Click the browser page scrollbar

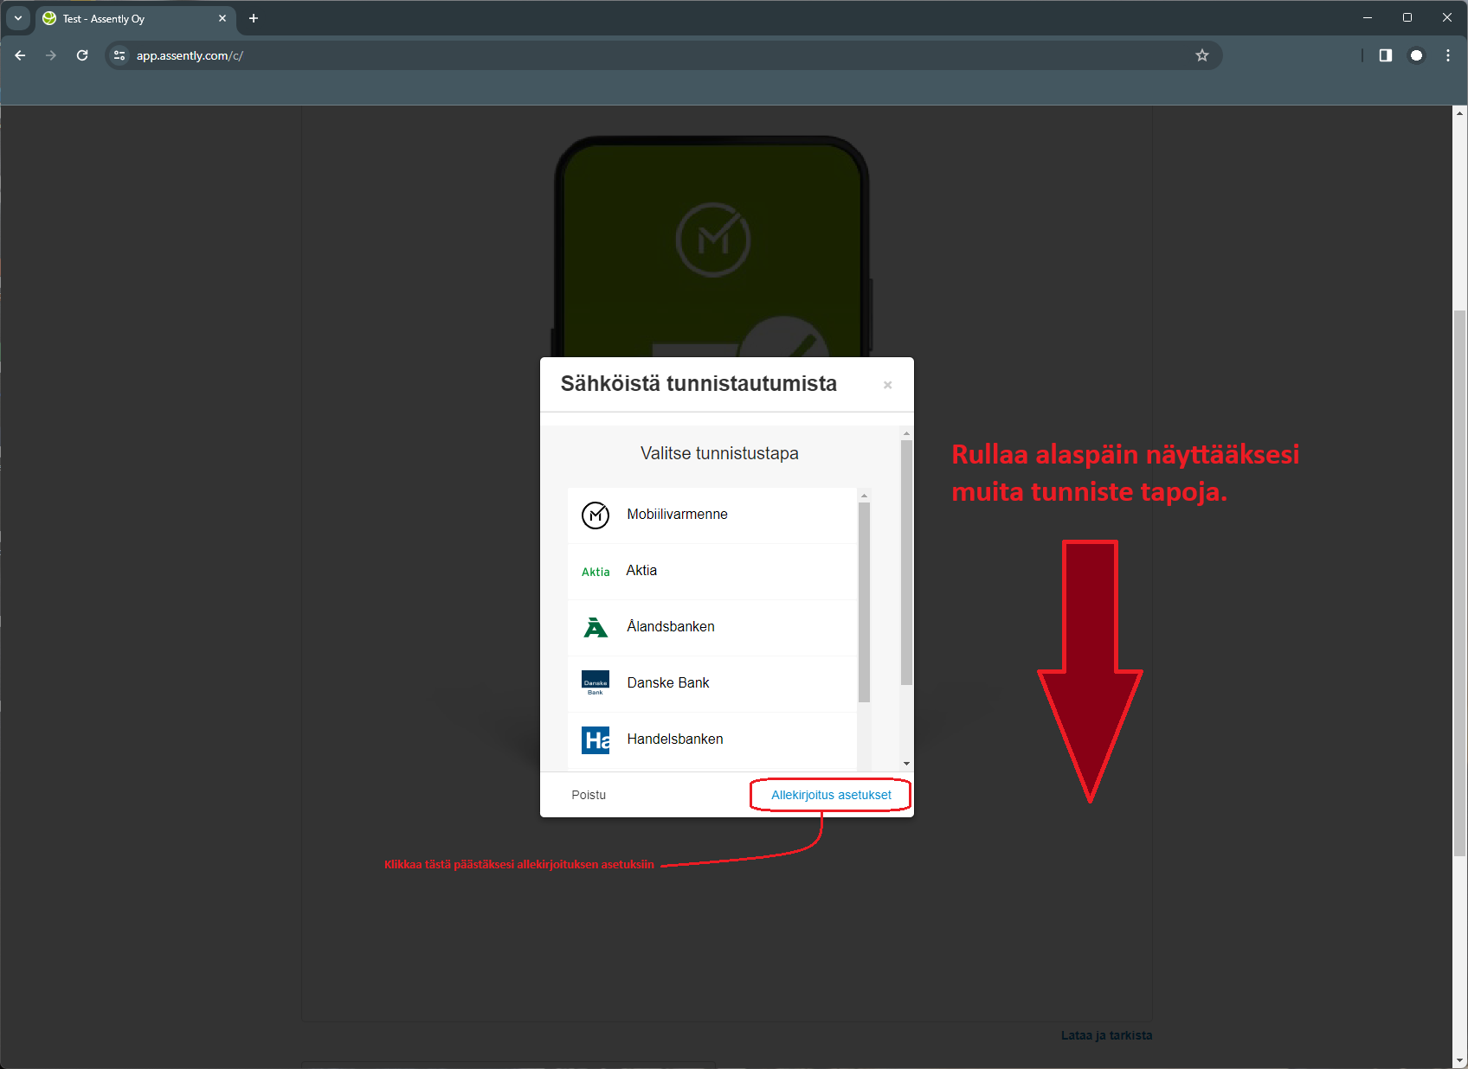coord(1460,583)
